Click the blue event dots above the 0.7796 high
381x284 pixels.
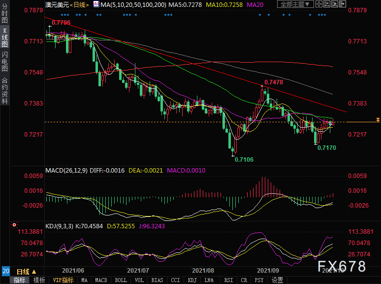(x=53, y=15)
